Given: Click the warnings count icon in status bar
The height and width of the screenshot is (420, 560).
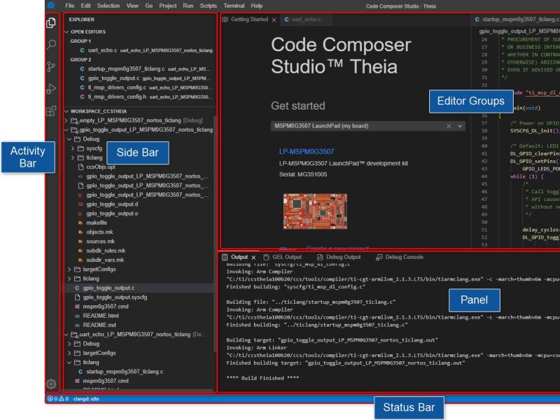Looking at the screenshot, I should click(x=61, y=398).
